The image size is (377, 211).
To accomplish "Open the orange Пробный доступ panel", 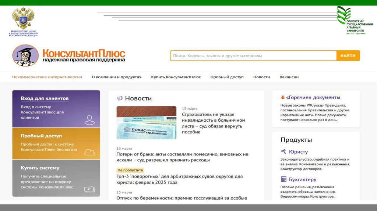I will [56, 144].
